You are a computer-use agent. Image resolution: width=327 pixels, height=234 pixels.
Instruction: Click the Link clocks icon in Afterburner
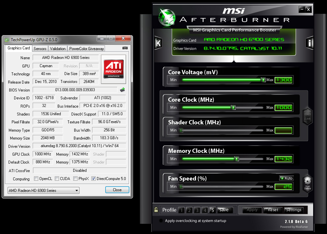308,116
